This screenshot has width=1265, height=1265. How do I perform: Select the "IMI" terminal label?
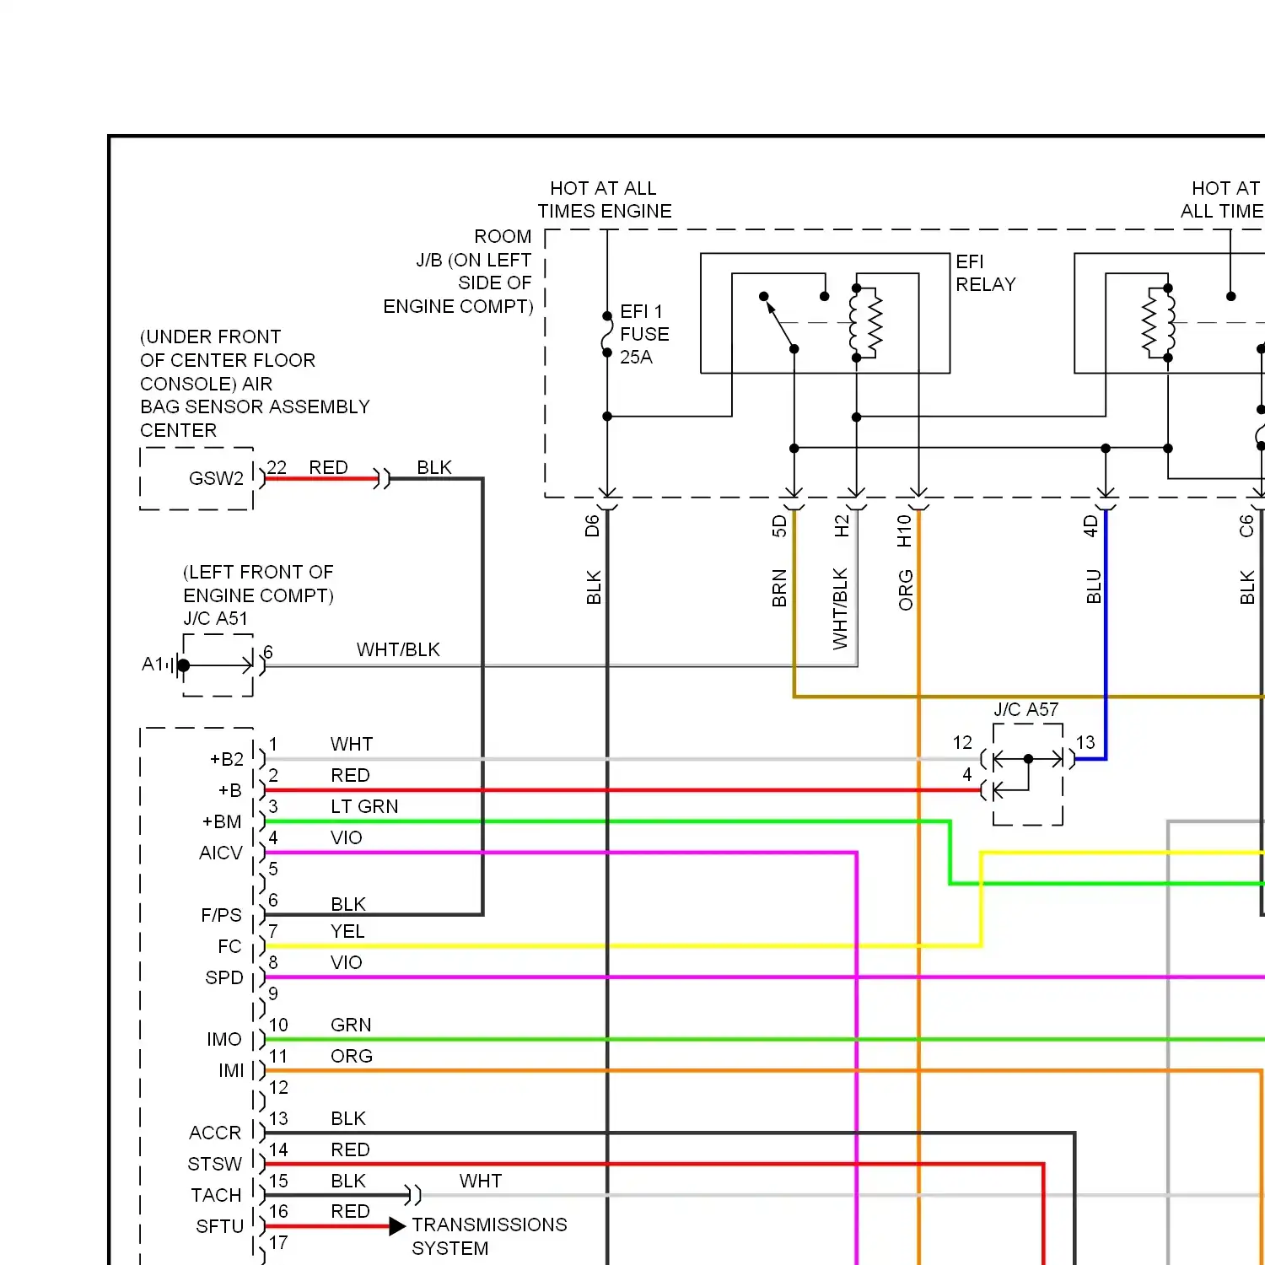pyautogui.click(x=231, y=1070)
